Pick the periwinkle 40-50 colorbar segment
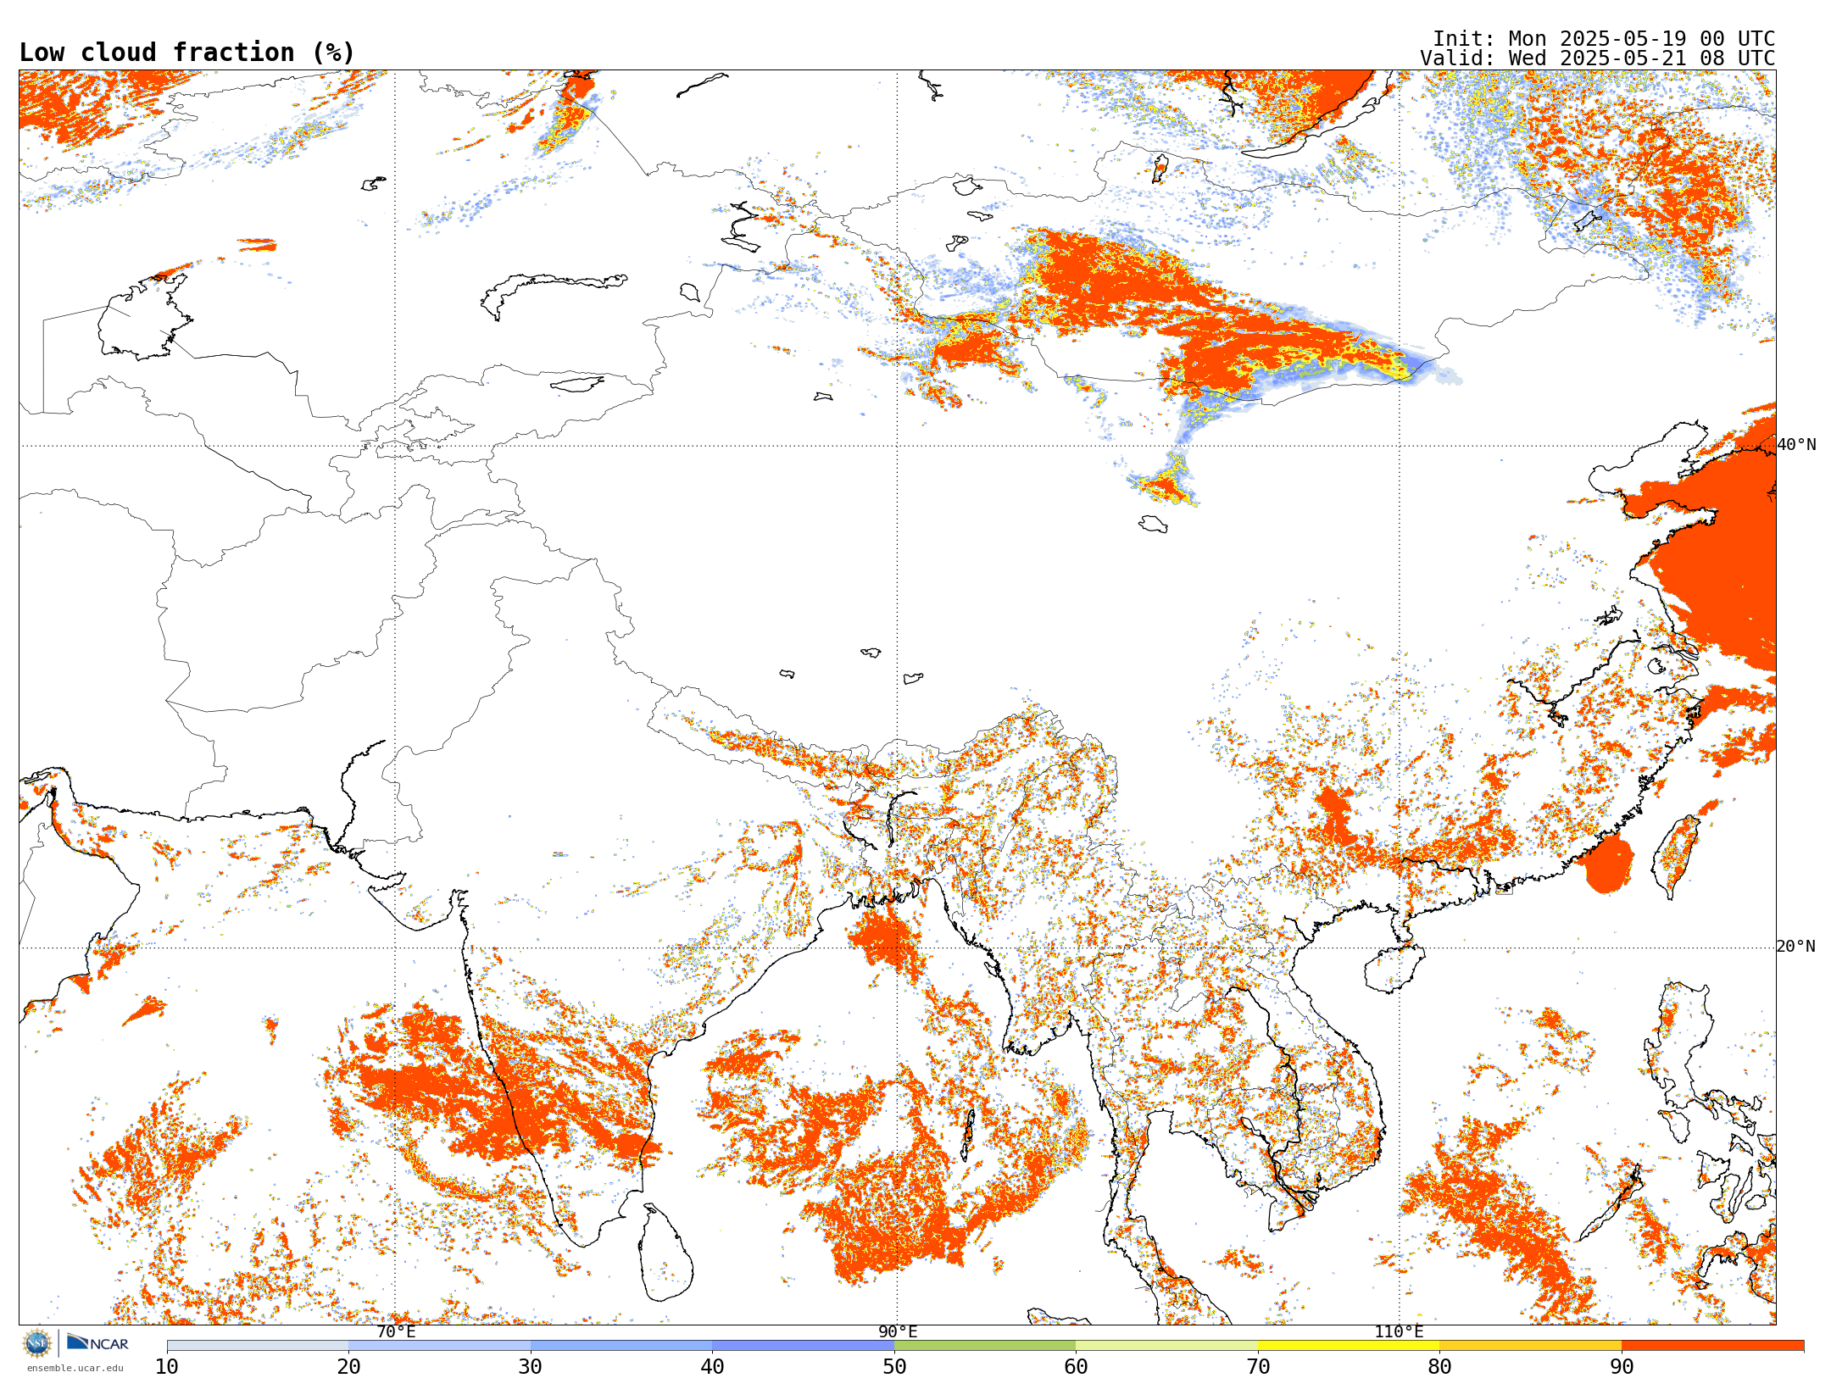Screen dimensions: 1831x1378 pyautogui.click(x=804, y=1346)
